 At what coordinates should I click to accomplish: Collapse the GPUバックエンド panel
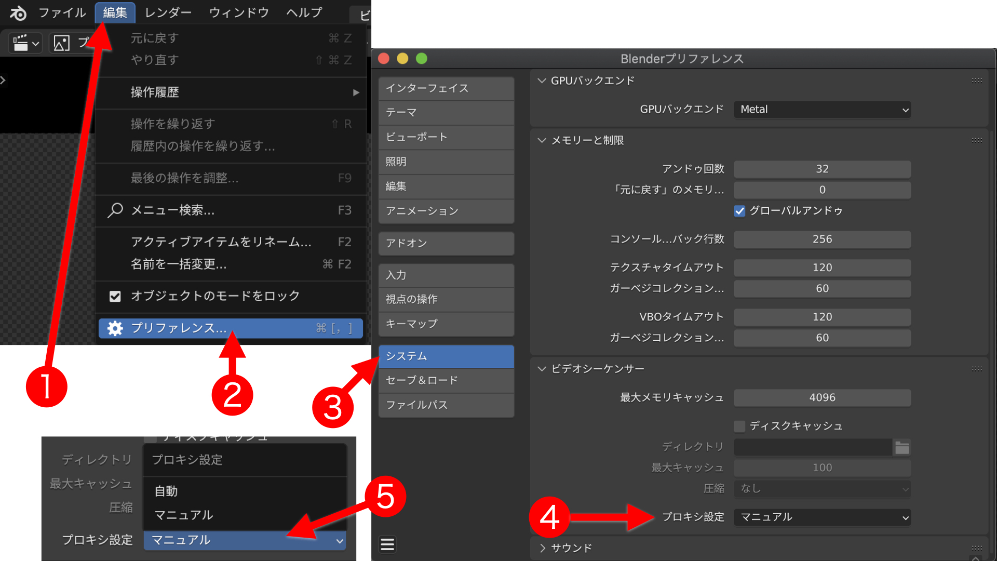click(542, 81)
